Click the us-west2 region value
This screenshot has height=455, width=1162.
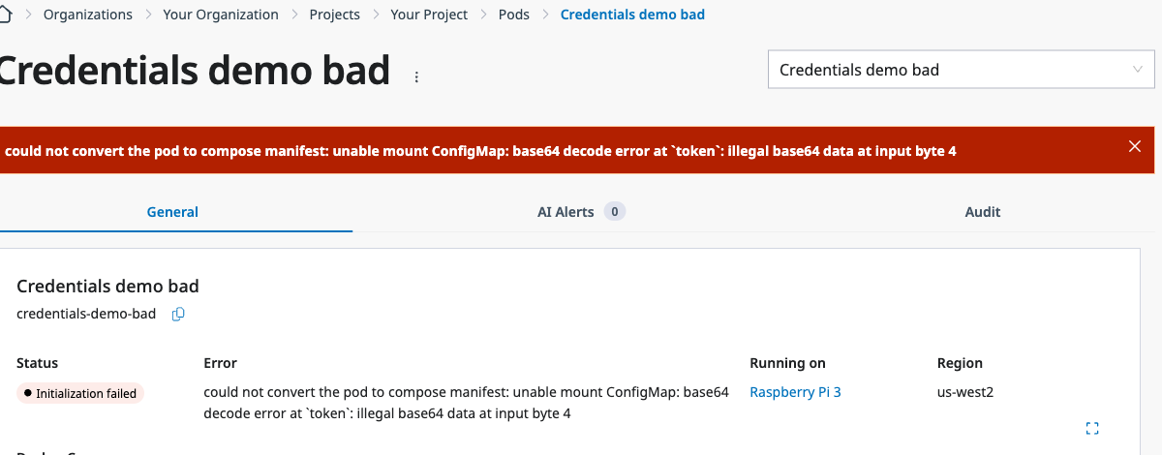(965, 393)
